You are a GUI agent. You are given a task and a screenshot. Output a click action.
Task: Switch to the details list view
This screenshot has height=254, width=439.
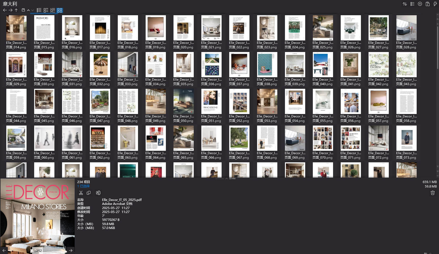tap(46, 10)
